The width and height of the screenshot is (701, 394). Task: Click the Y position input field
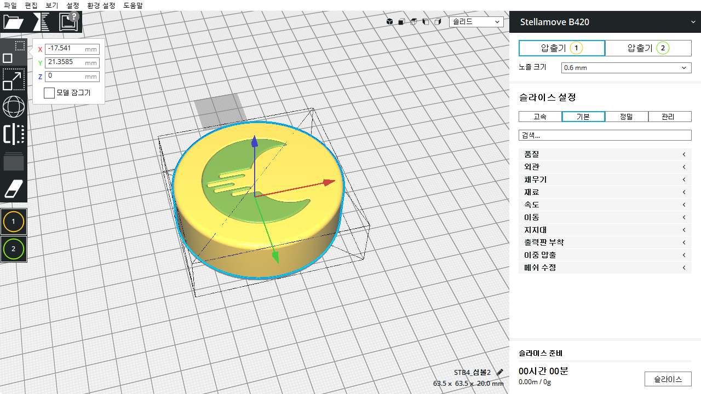(x=72, y=62)
